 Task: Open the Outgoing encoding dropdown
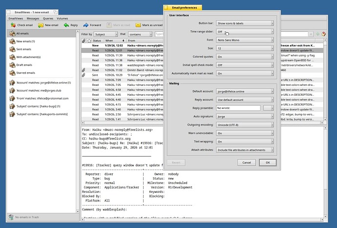point(245,125)
